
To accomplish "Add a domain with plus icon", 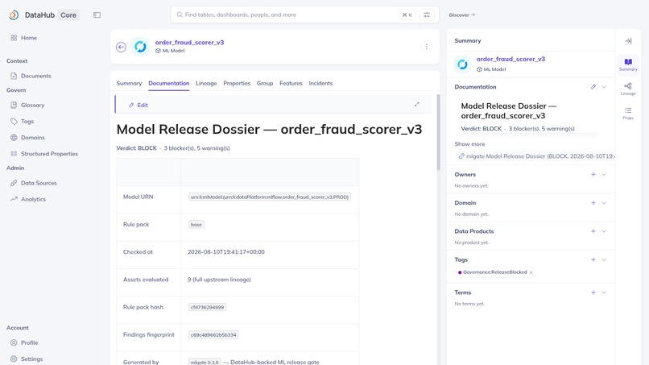I will point(593,203).
